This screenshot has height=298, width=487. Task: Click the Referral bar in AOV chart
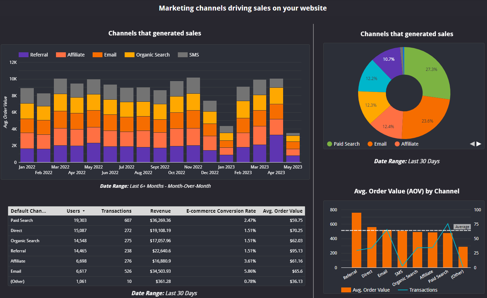point(356,240)
